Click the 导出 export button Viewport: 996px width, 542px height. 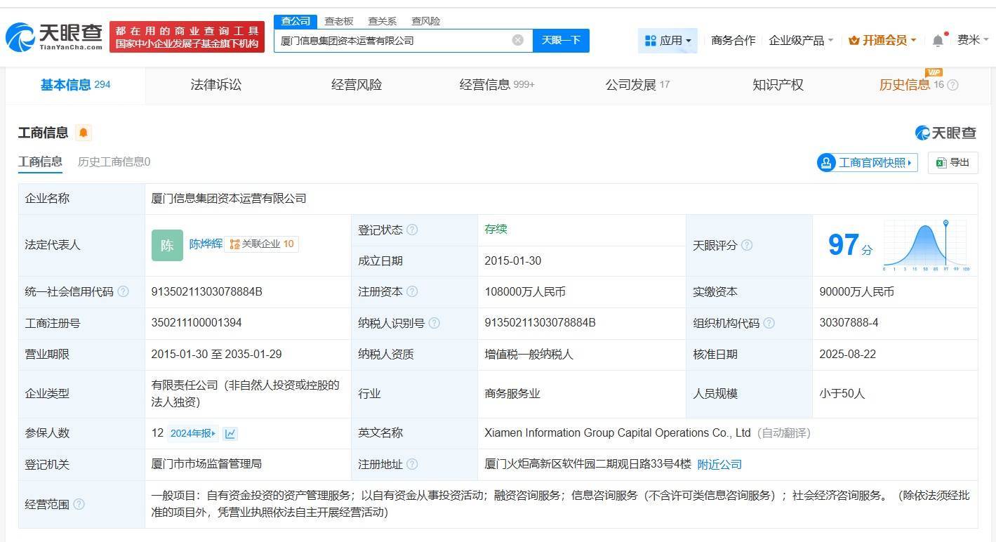coord(952,163)
